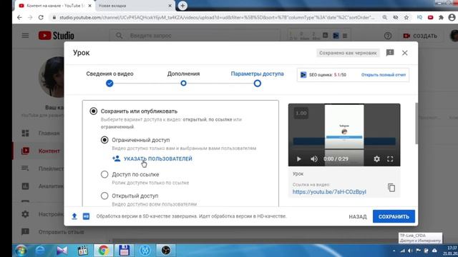
Task: Click the Chrome icon in the taskbar
Action: (x=103, y=251)
